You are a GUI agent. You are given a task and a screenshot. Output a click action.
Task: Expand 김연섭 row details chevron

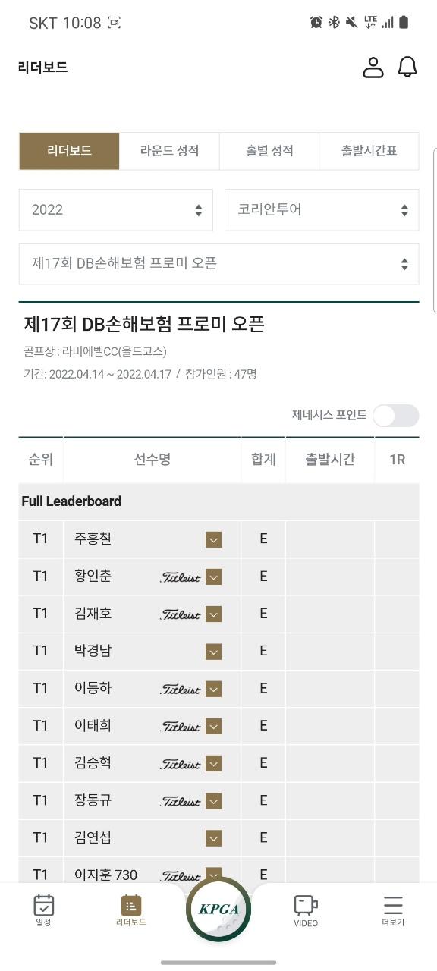pyautogui.click(x=213, y=838)
